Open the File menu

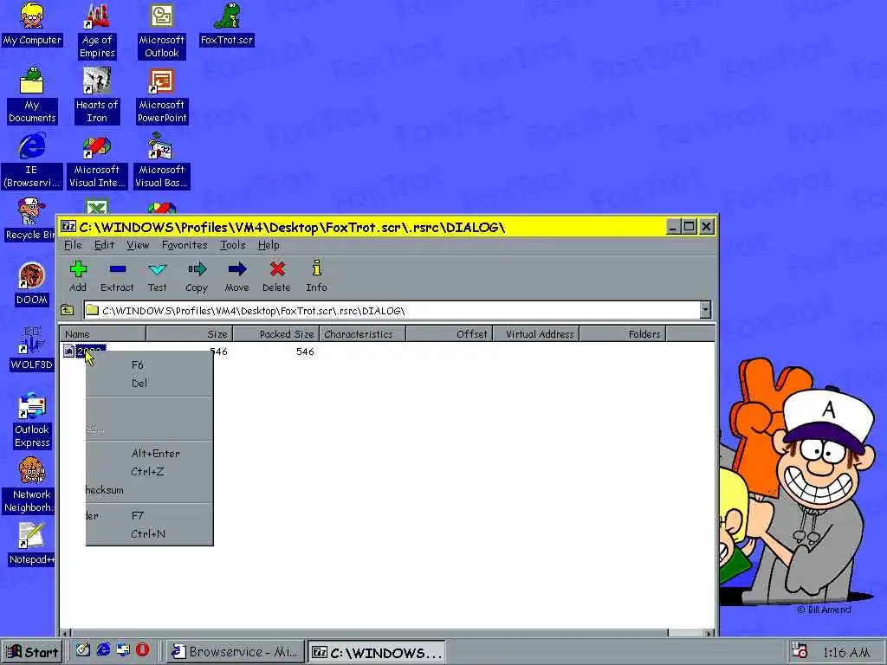[73, 245]
